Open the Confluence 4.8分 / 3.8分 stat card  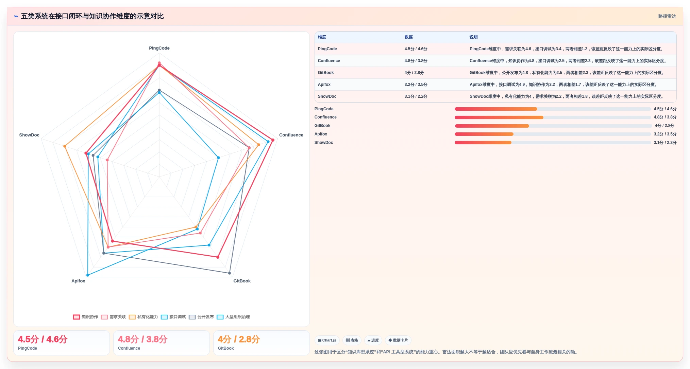click(162, 343)
